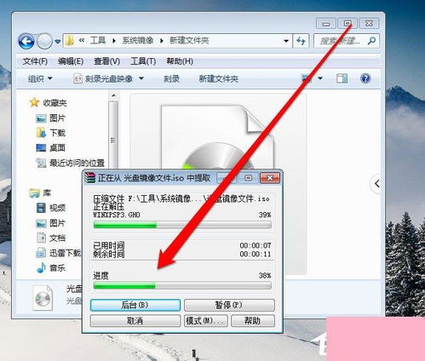The height and width of the screenshot is (361, 425).
Task: Open the 帮助(H) menu
Action: point(180,61)
